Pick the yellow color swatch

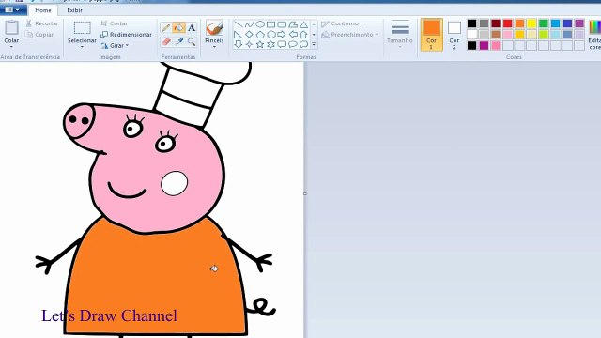pyautogui.click(x=532, y=23)
